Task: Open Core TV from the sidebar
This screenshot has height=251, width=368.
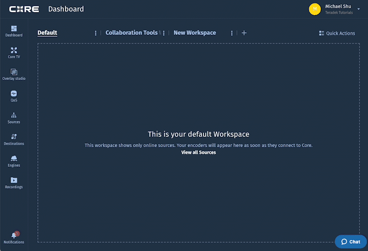Action: coord(14,52)
